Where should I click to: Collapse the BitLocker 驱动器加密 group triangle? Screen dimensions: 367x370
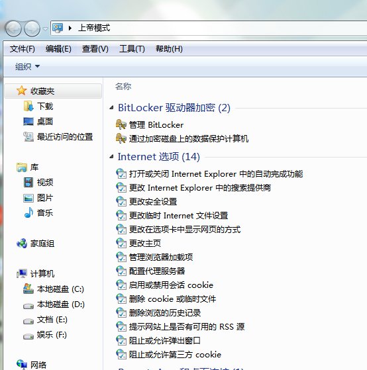[x=111, y=108]
